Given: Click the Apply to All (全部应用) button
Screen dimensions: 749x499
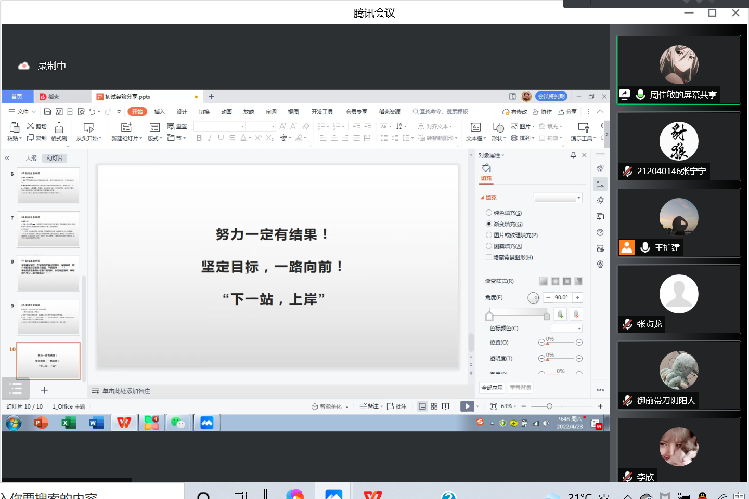Looking at the screenshot, I should 492,388.
